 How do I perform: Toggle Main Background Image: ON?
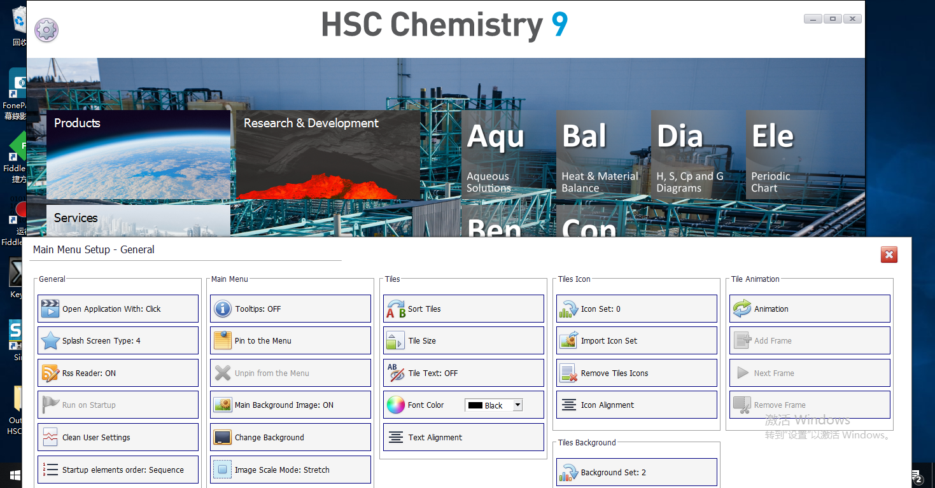(x=290, y=405)
